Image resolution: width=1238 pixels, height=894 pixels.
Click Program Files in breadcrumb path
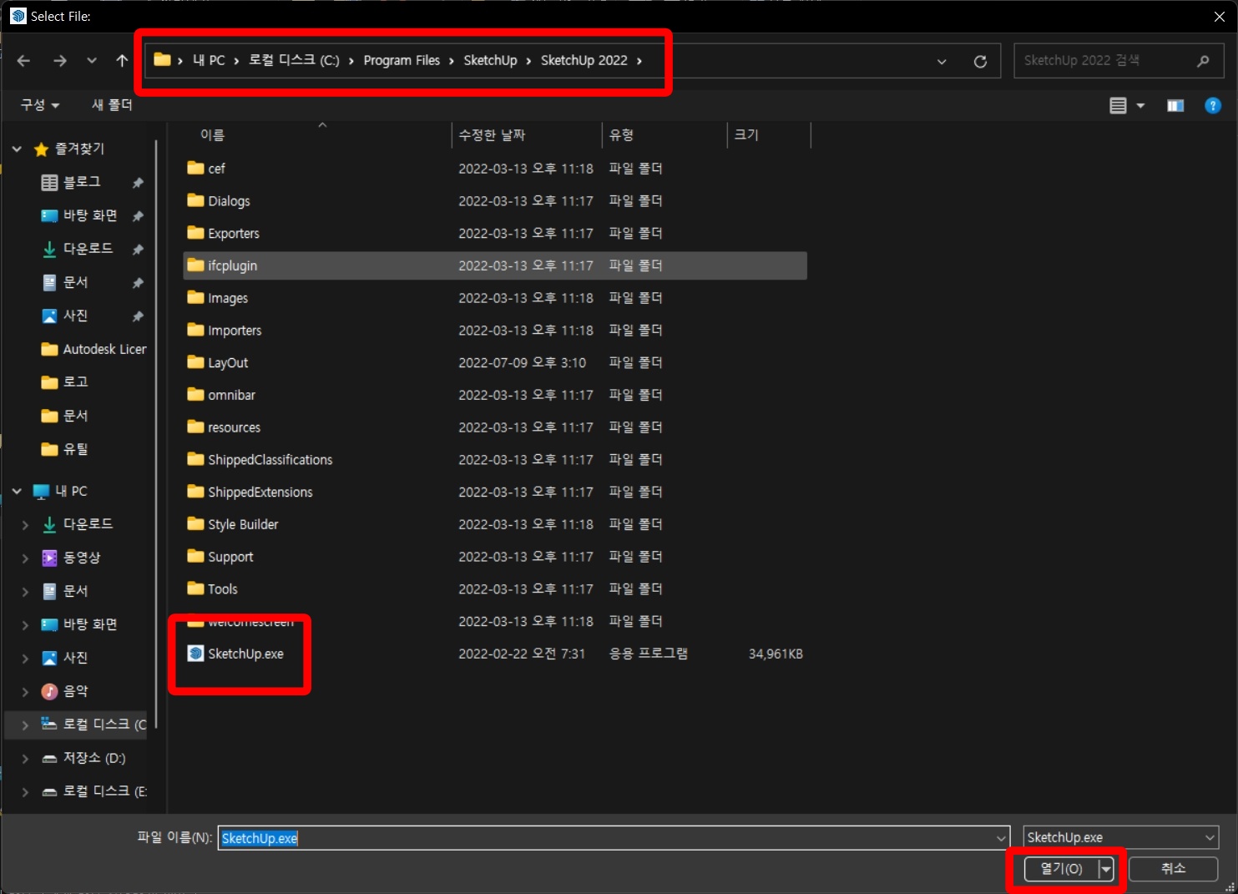tap(402, 61)
